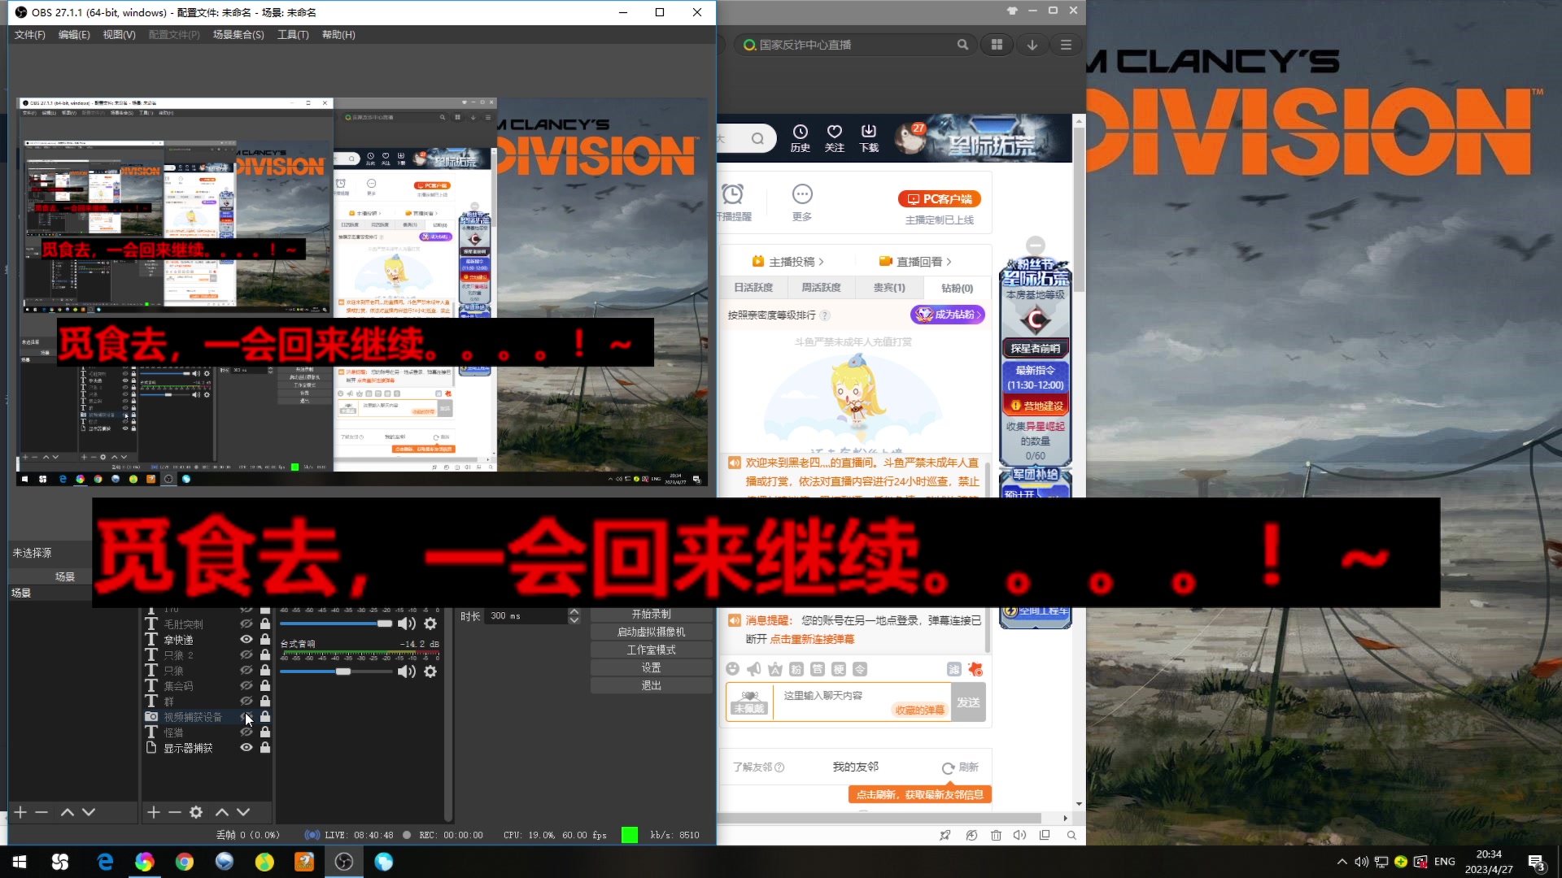Show the 怪猎 text source
Viewport: 1562px width, 878px height.
[x=246, y=732]
